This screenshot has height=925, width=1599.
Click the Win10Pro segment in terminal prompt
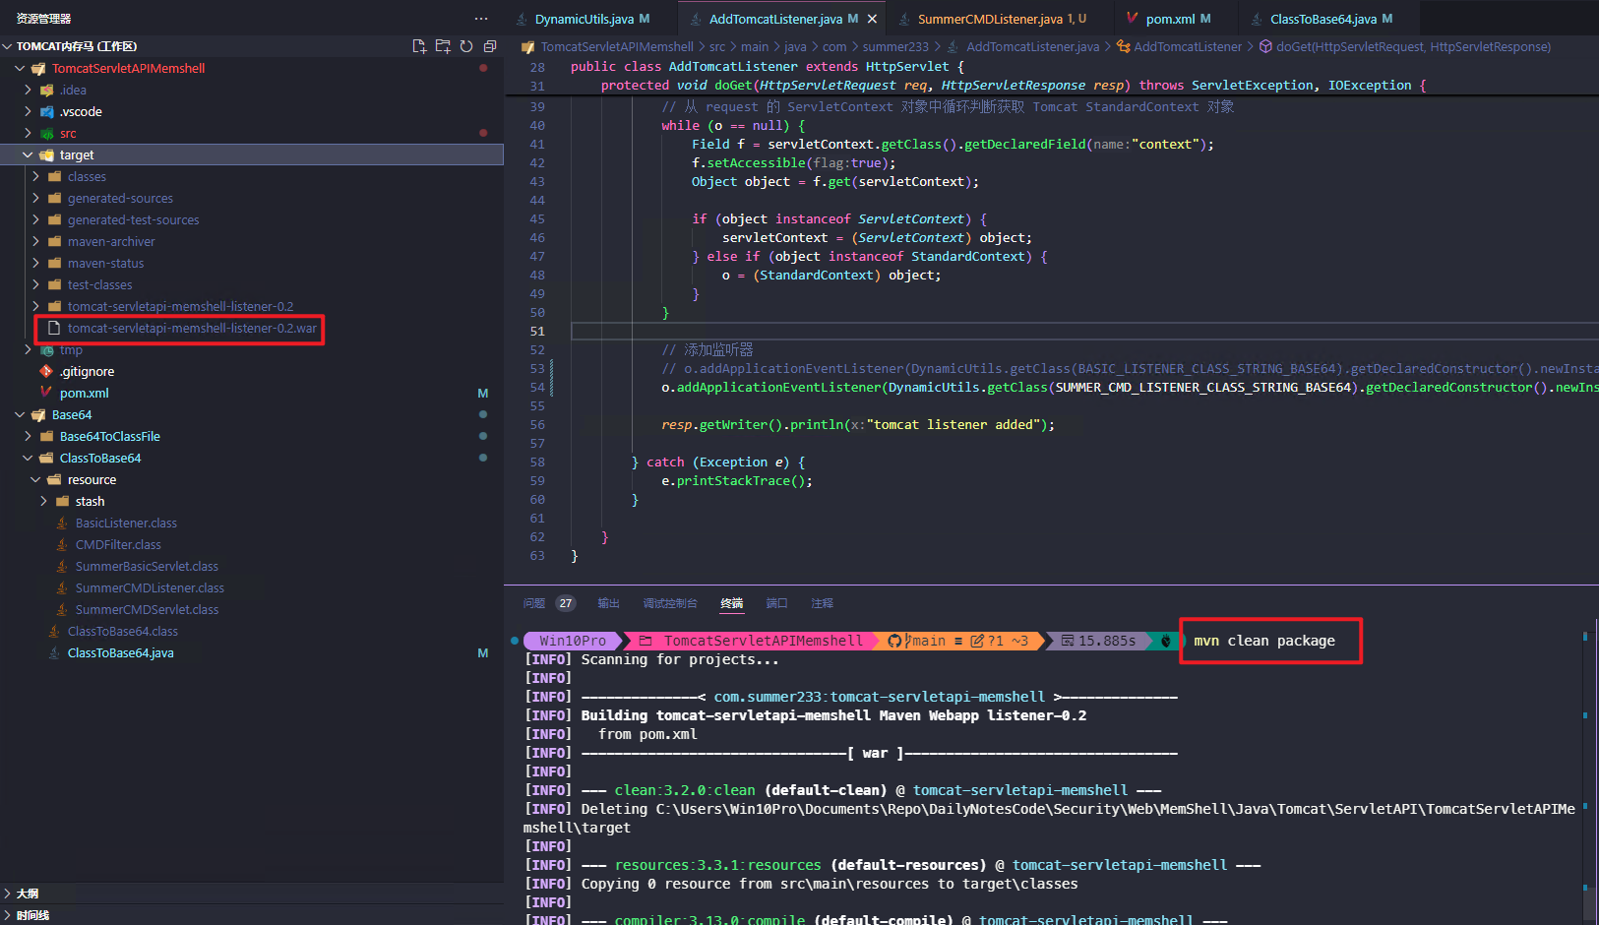[x=573, y=641]
